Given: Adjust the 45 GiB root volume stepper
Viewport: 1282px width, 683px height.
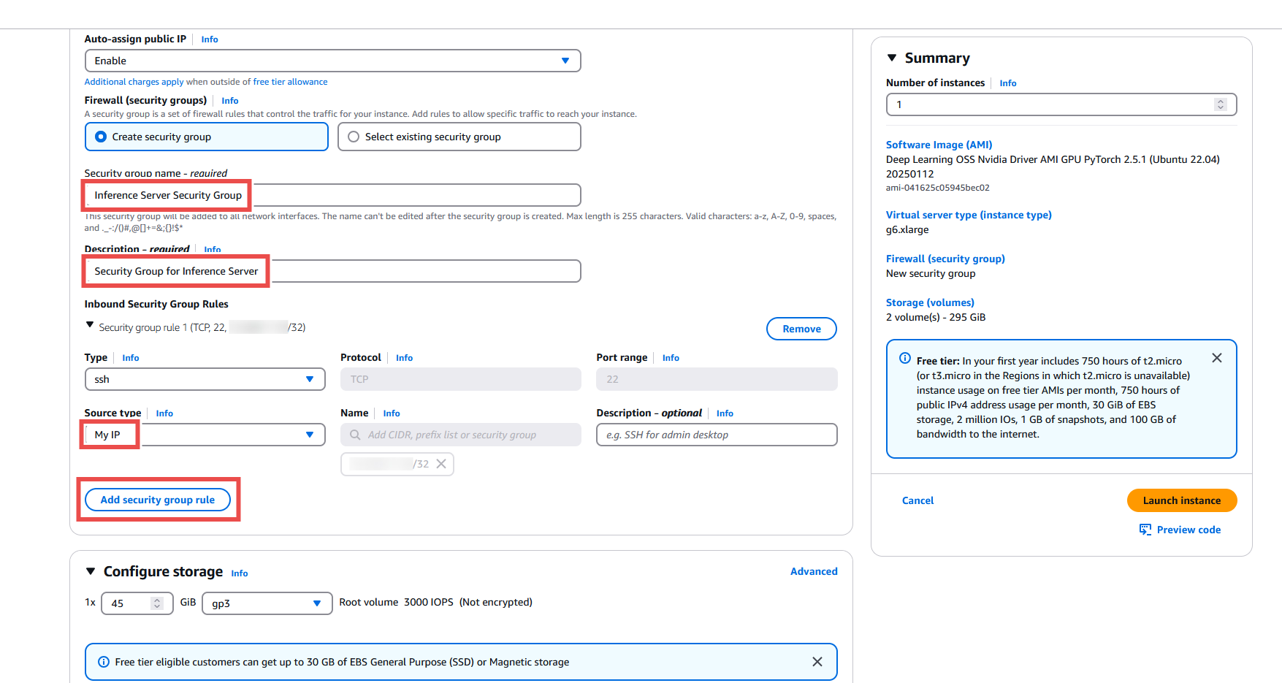Looking at the screenshot, I should pyautogui.click(x=156, y=603).
